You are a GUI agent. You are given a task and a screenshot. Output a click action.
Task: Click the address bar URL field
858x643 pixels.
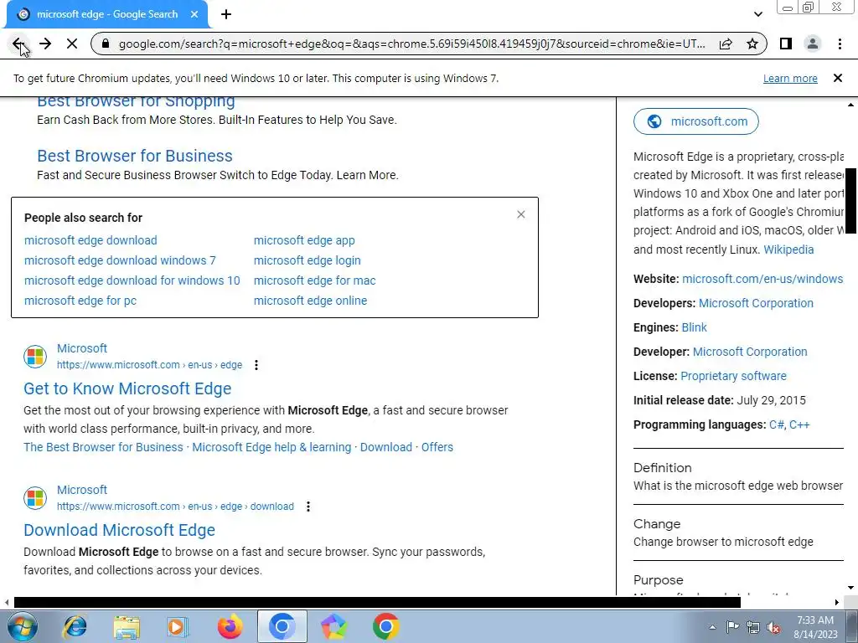[x=411, y=44]
